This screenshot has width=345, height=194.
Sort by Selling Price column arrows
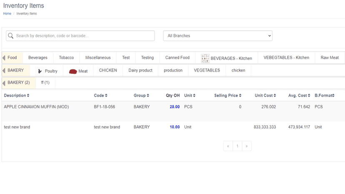(x=240, y=95)
